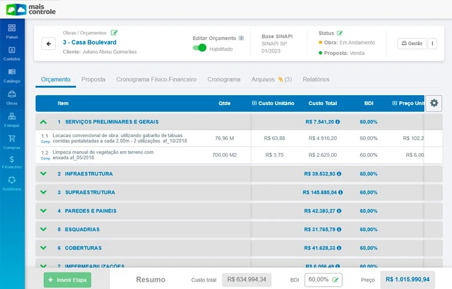Screen dimensions: 452x289
Task: Click the BDI edit pencil icon
Action: 335,280
